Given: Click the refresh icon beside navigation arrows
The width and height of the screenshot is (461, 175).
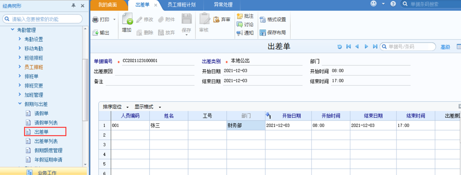Looking at the screenshot, I should coord(339,46).
